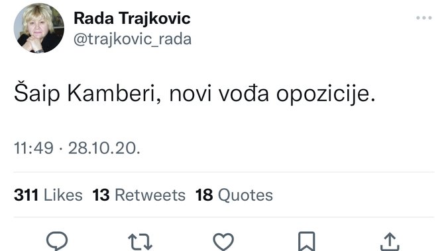Select the 28.10.20. date text
Viewport: 448px width, 251px height.
pos(104,149)
